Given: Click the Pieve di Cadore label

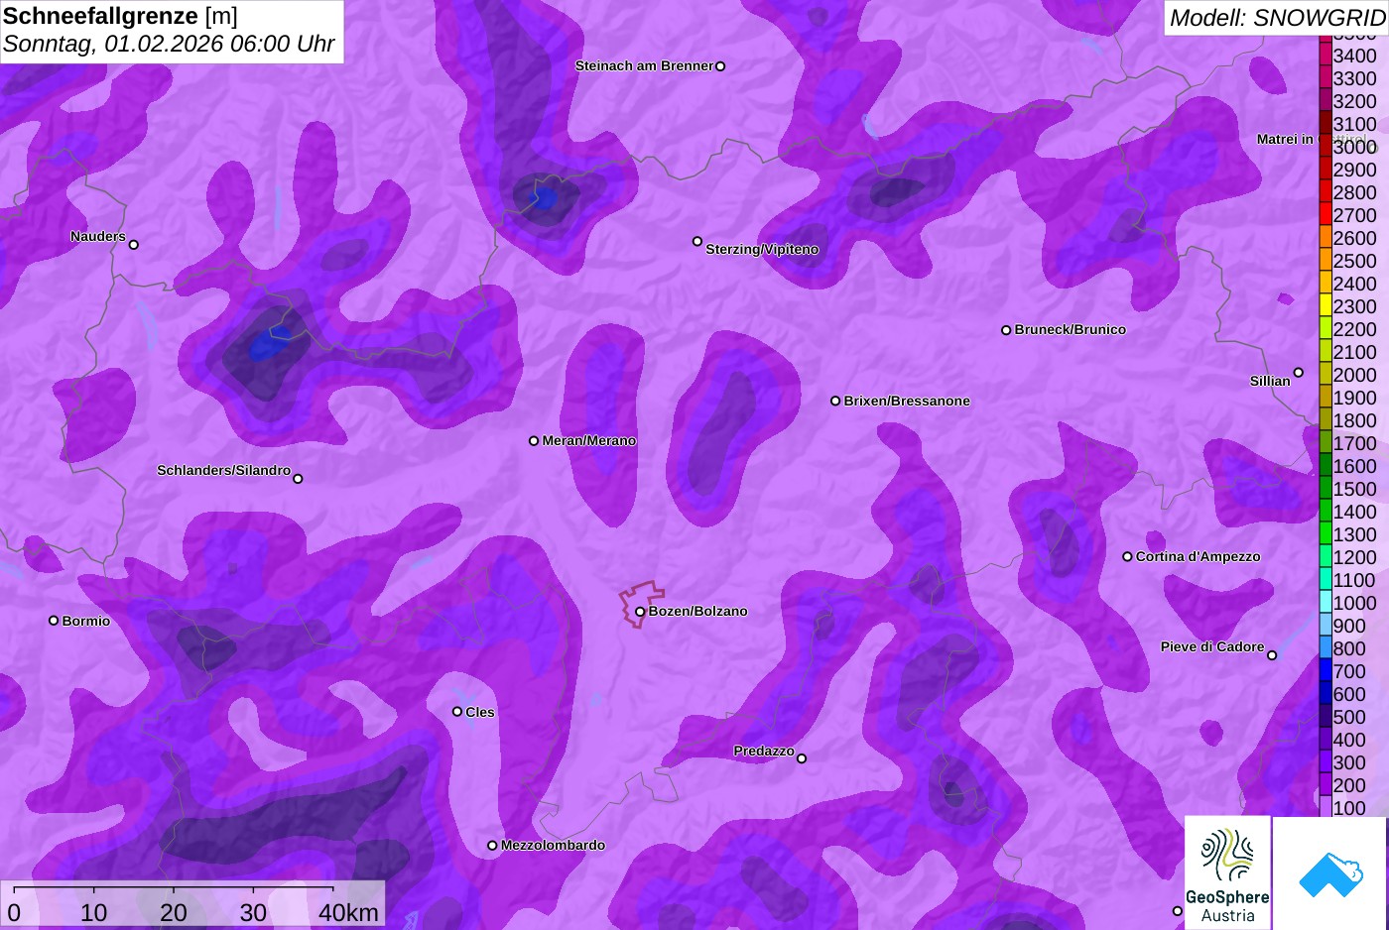Looking at the screenshot, I should (x=1212, y=646).
